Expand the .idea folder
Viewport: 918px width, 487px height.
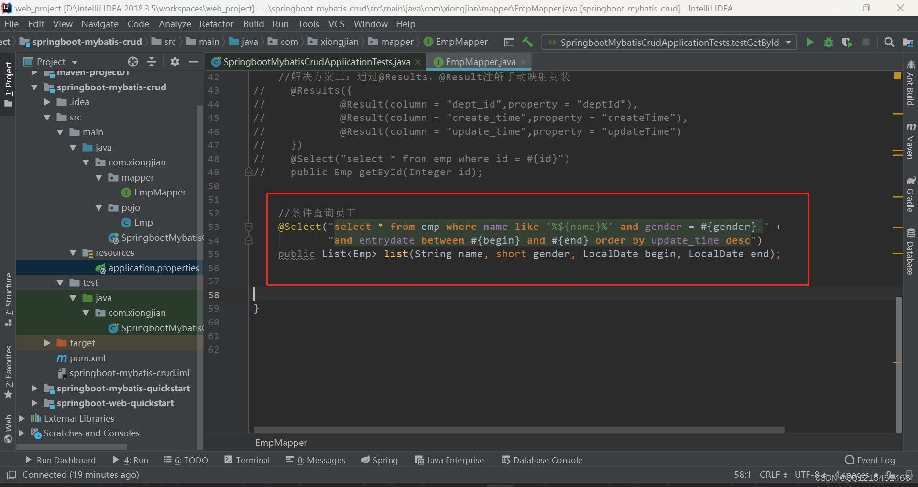point(47,102)
